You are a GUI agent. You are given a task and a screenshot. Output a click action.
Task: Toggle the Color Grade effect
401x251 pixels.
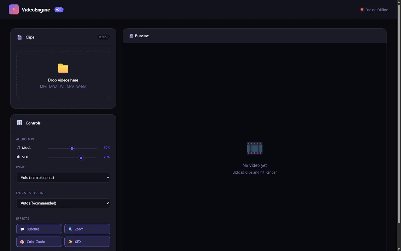click(x=39, y=242)
